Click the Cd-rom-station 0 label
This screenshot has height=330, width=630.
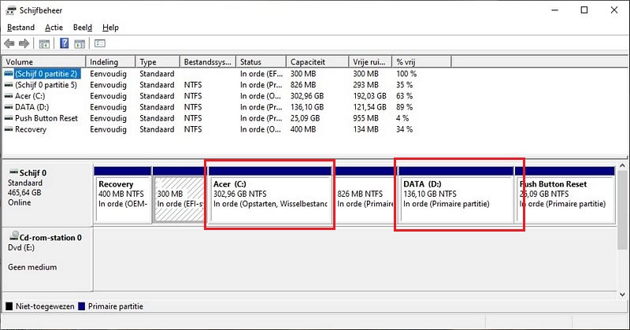pos(50,238)
